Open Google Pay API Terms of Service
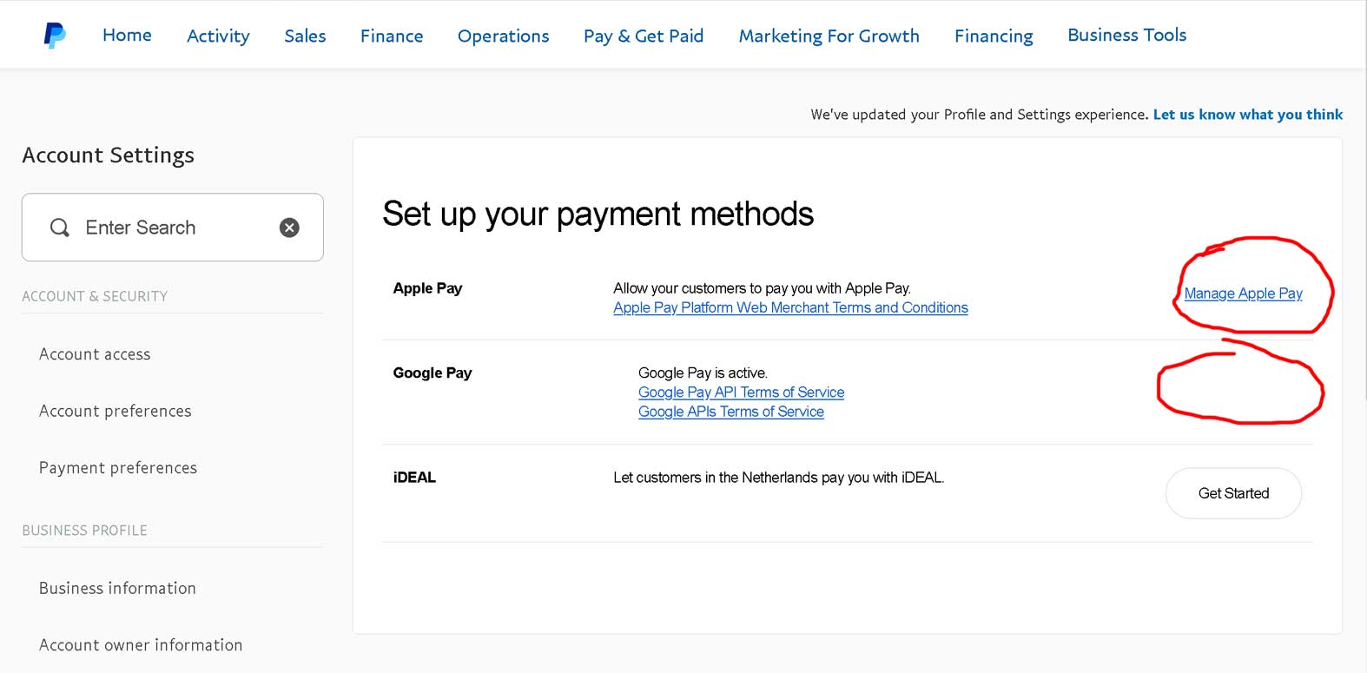The image size is (1367, 673). tap(741, 393)
